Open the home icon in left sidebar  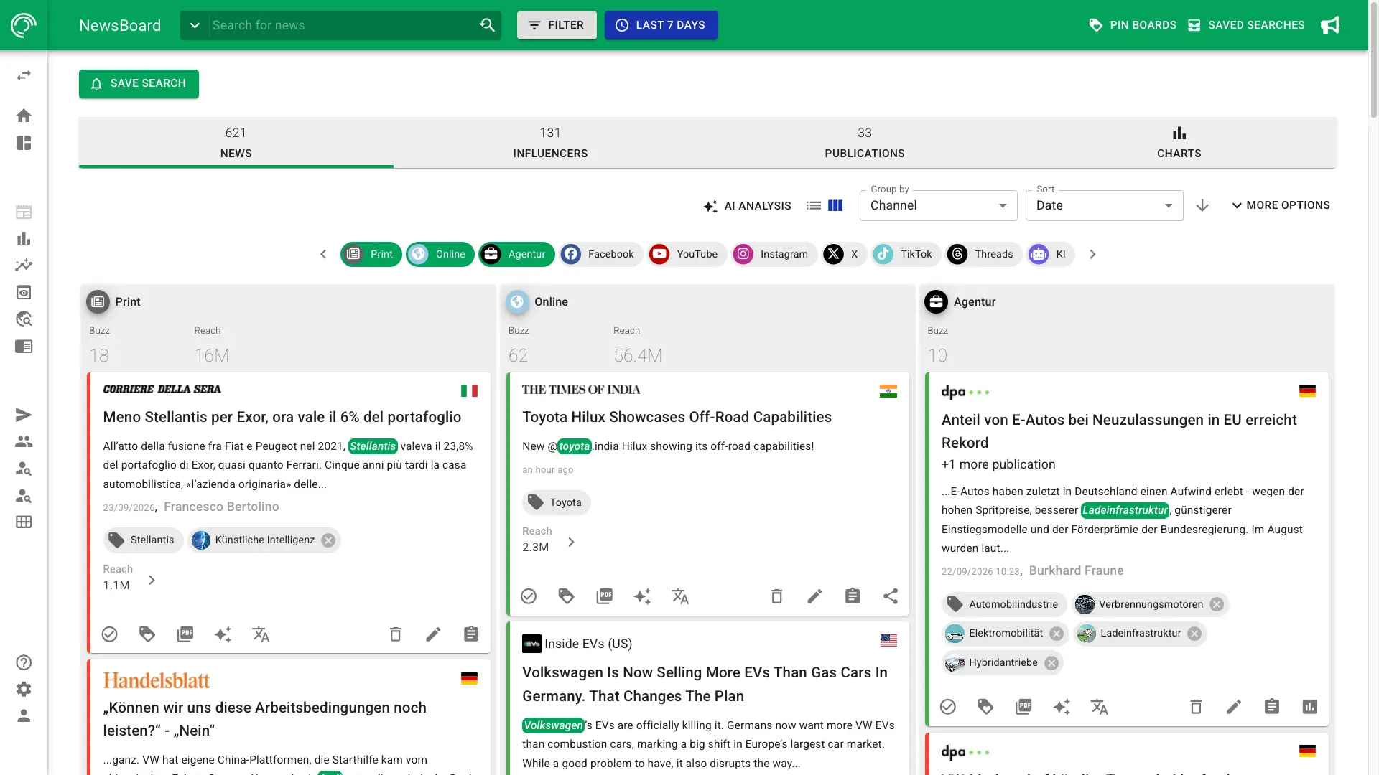[x=24, y=116]
